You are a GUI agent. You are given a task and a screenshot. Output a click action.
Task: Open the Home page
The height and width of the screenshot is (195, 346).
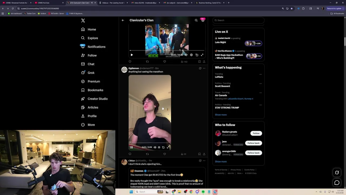point(88,29)
